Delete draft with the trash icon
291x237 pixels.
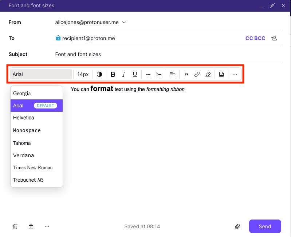point(15,226)
